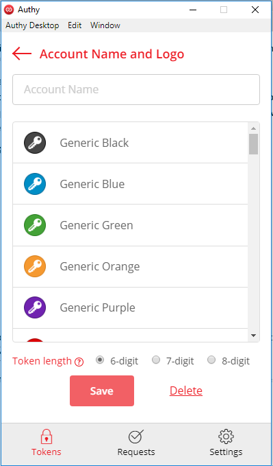Image resolution: width=273 pixels, height=466 pixels.
Task: Pick the Generic Green key icon
Action: click(x=35, y=225)
